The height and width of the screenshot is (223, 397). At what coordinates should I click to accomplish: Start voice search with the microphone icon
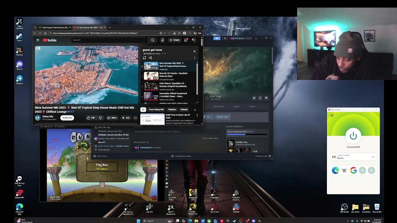[162, 40]
